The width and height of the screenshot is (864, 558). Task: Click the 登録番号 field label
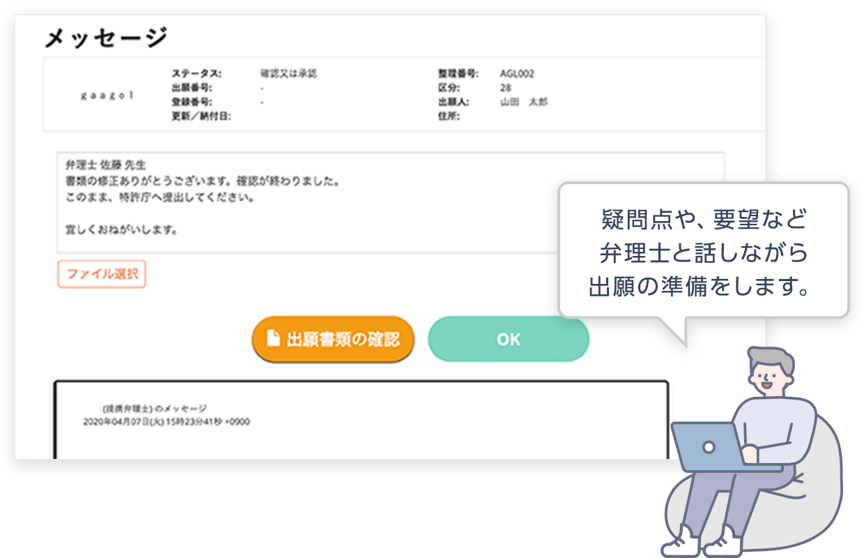point(192,102)
